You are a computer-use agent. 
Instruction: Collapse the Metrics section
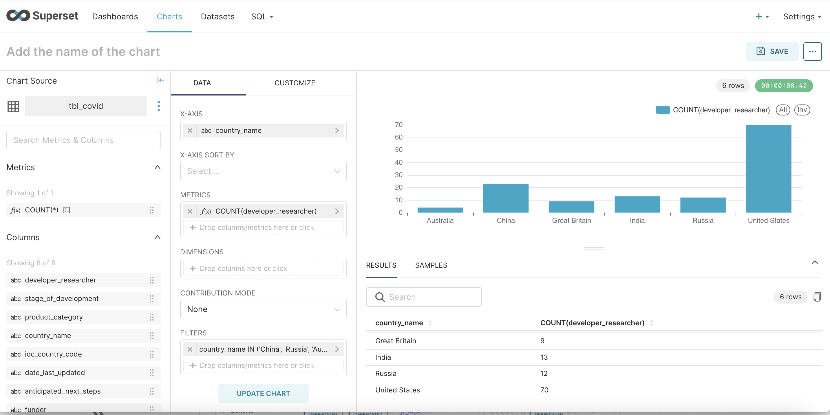pyautogui.click(x=158, y=167)
